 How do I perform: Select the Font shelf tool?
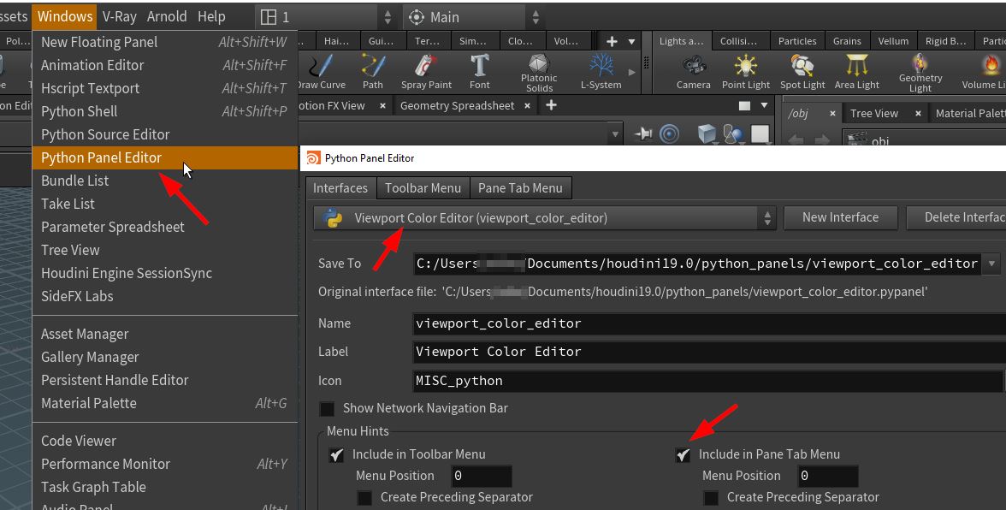[x=479, y=71]
